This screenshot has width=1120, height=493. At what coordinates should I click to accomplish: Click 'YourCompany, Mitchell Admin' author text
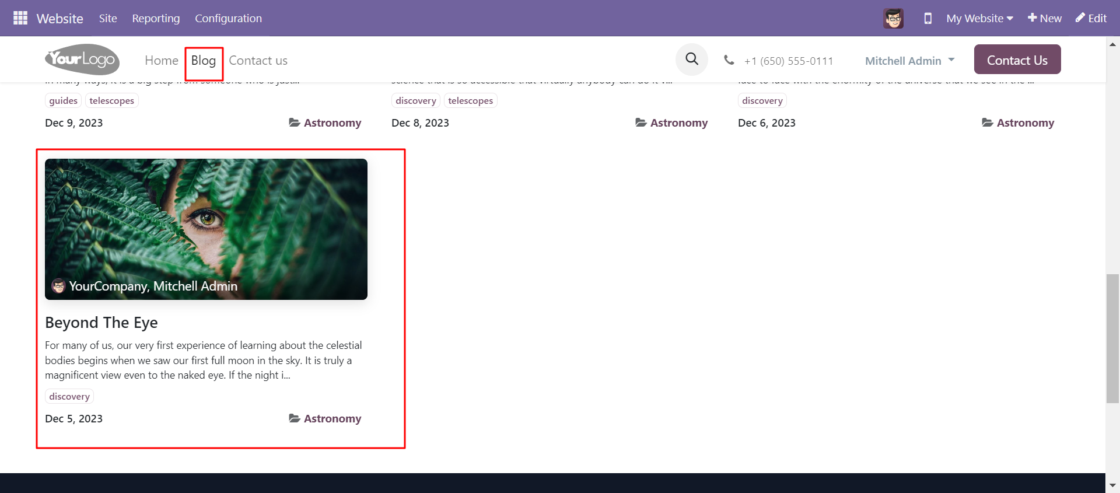coord(153,286)
